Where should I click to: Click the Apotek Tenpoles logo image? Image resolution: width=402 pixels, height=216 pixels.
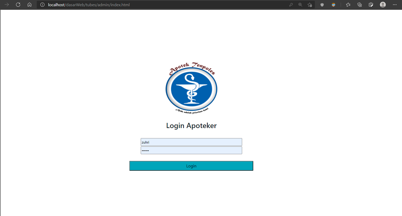(191, 88)
